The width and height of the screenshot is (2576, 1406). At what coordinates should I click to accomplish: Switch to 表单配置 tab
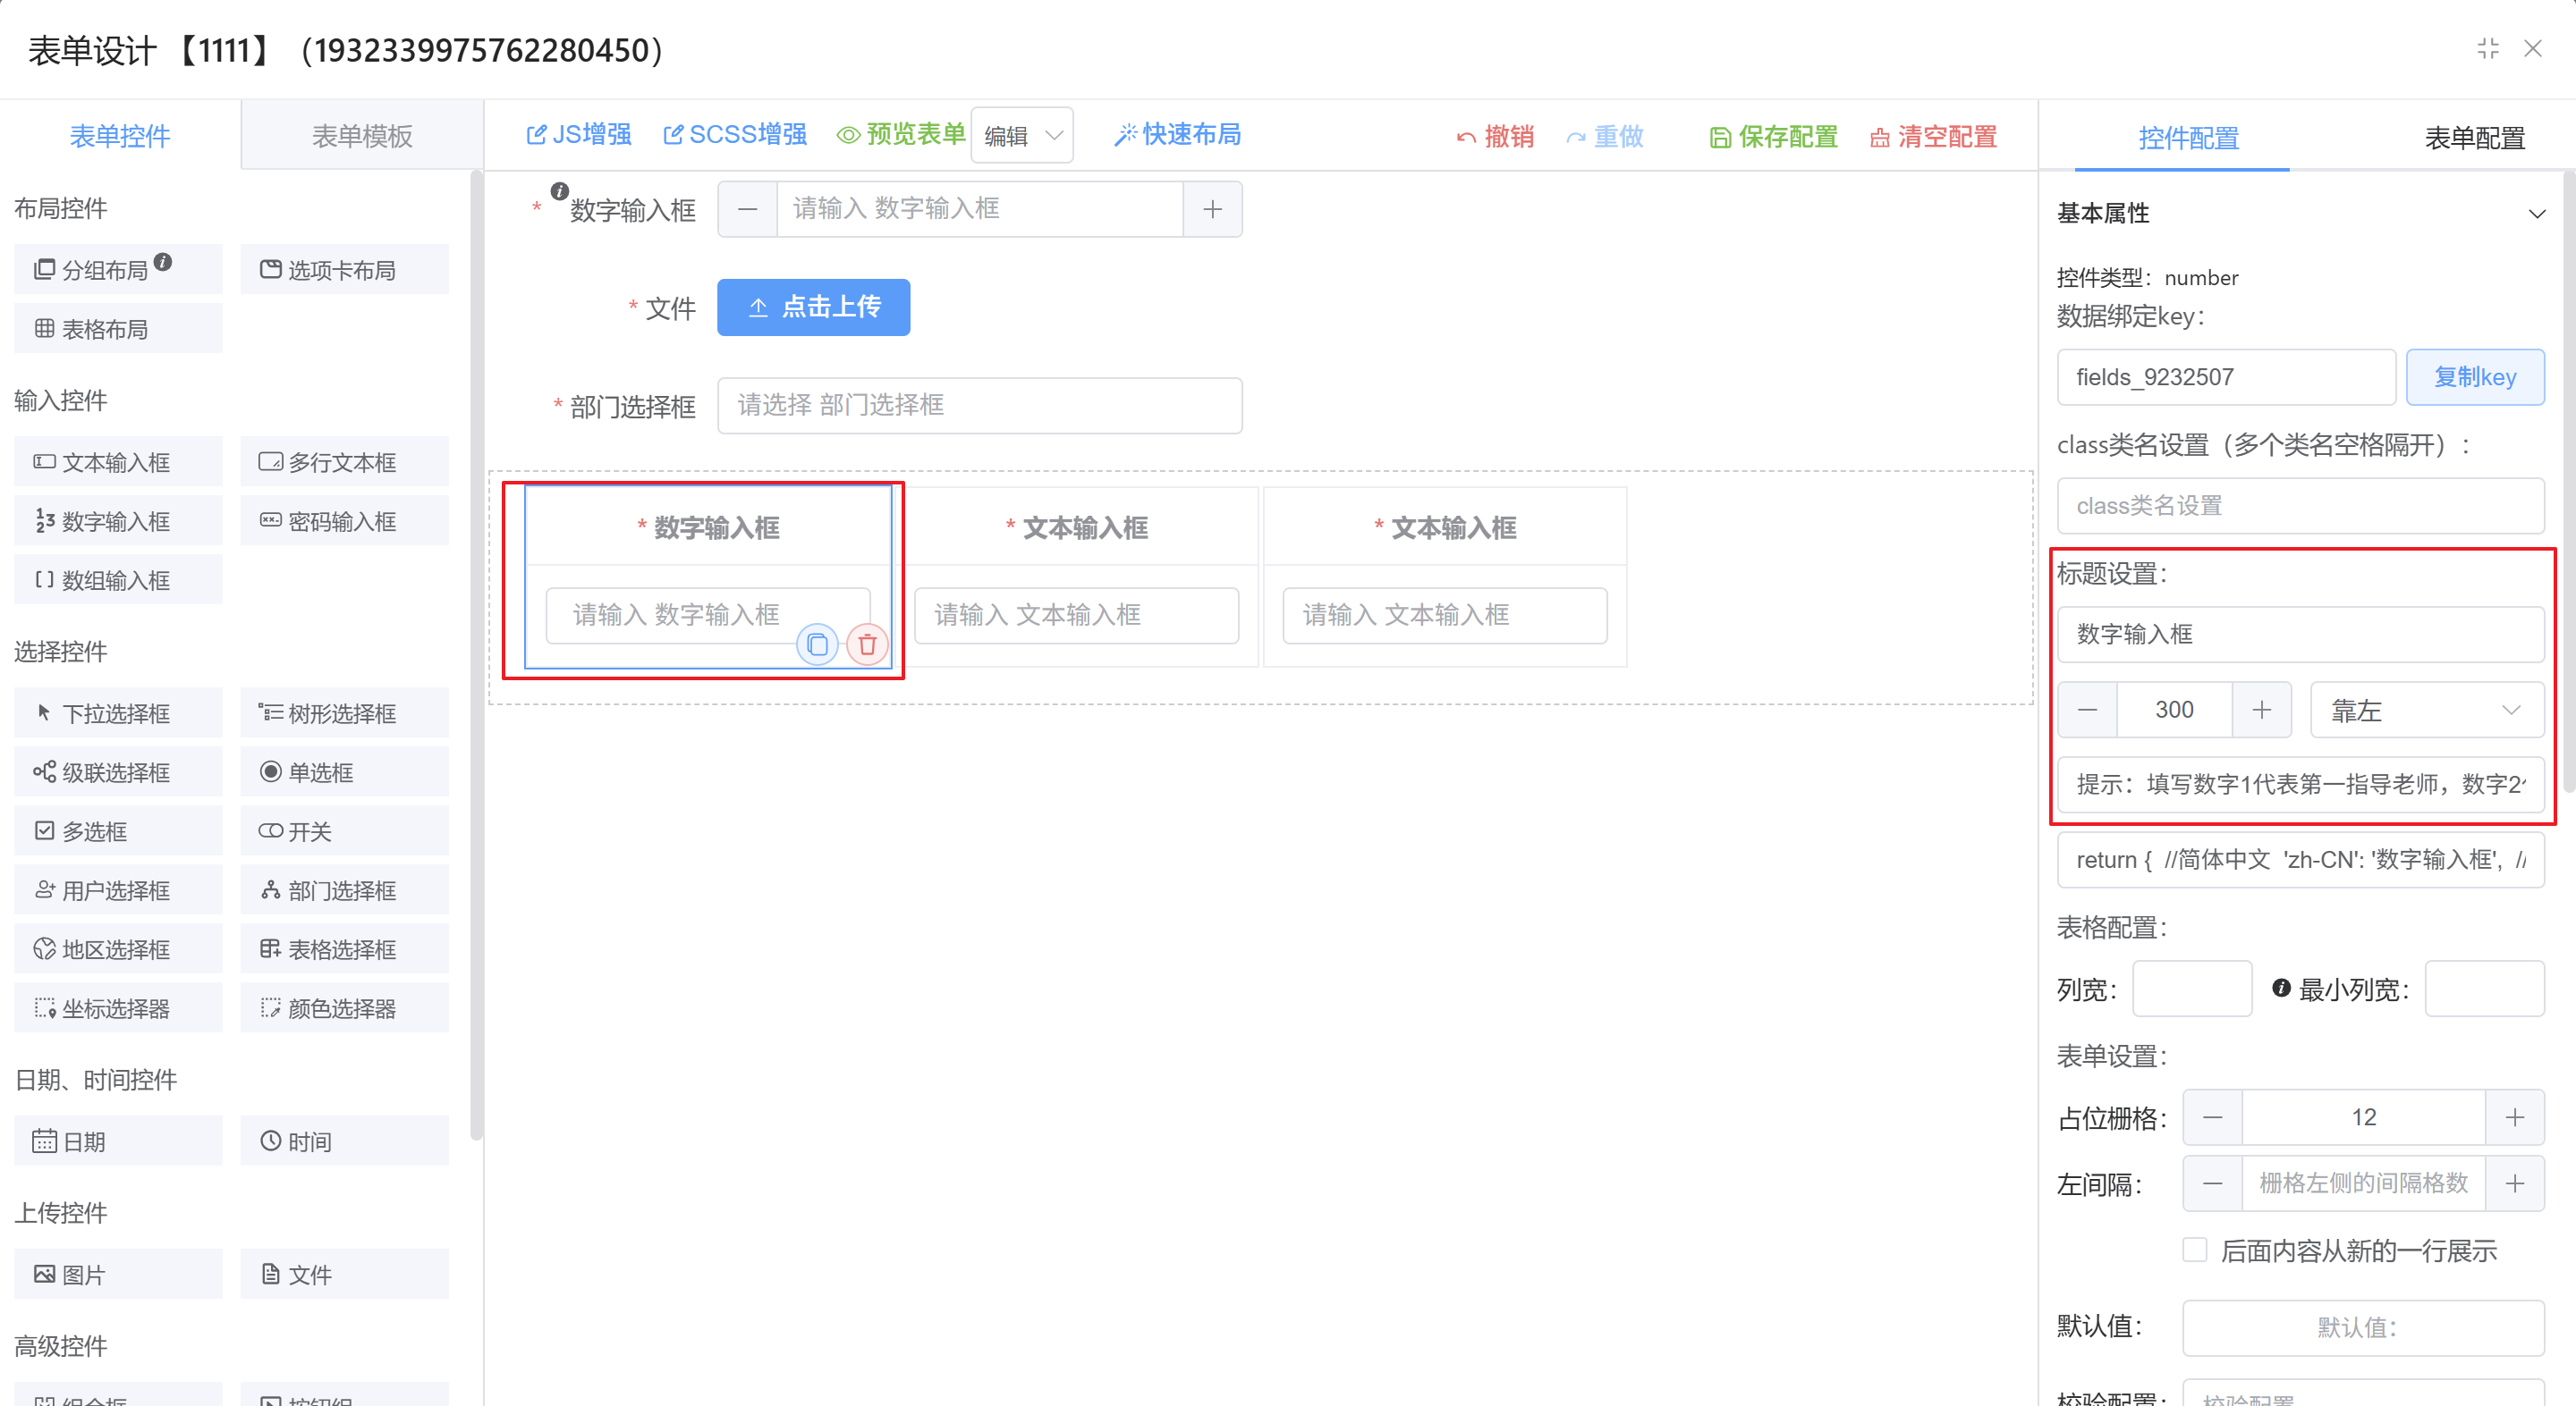click(2474, 138)
